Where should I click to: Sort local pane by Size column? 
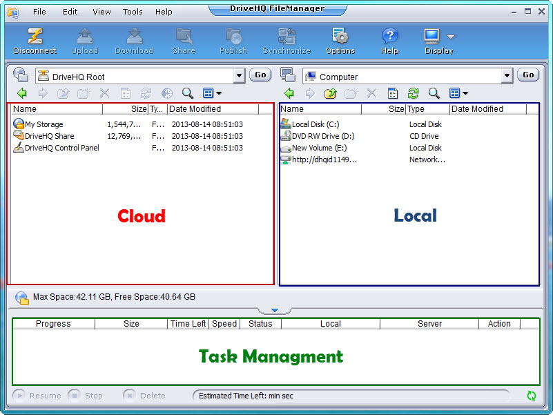pos(384,109)
